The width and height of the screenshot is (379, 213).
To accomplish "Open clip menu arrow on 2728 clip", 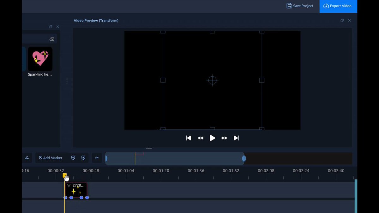I will coord(69,186).
